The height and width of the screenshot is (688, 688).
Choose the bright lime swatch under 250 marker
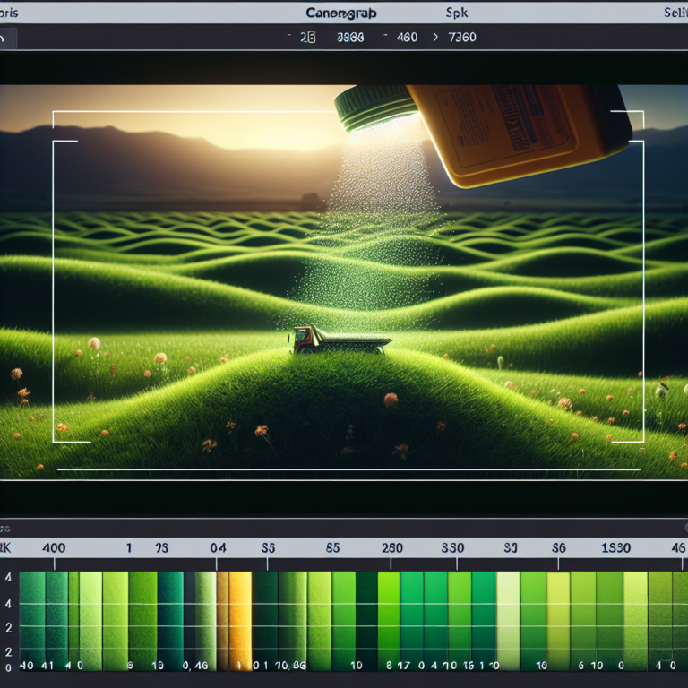pyautogui.click(x=388, y=621)
